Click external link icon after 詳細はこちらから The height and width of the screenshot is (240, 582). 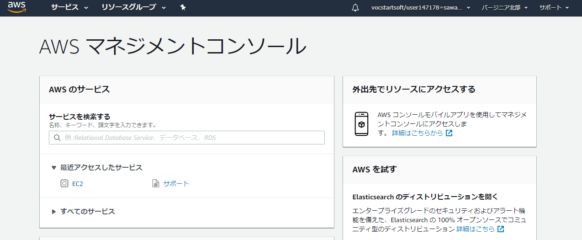point(449,133)
